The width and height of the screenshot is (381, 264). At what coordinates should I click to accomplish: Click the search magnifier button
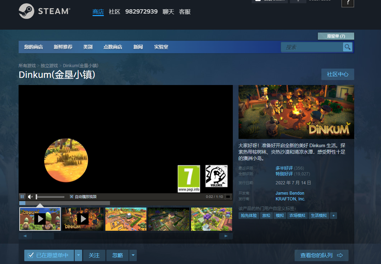347,47
